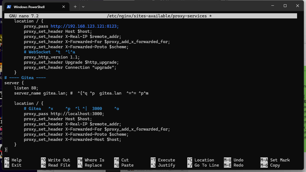
Task: Click the ^J Justify shortcut
Action: [x=163, y=165]
